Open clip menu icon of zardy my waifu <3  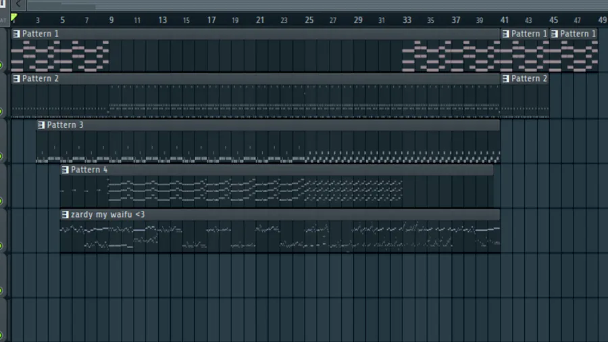(x=65, y=214)
